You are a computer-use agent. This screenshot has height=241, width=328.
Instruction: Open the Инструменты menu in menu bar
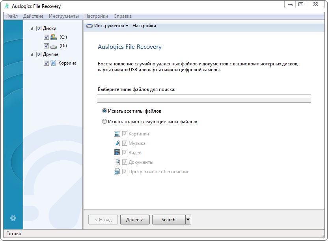(64, 16)
